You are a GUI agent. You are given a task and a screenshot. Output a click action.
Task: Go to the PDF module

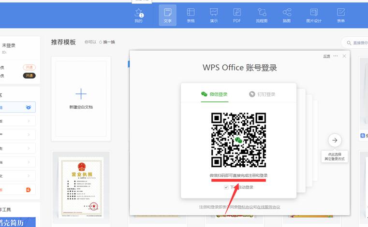(x=237, y=15)
